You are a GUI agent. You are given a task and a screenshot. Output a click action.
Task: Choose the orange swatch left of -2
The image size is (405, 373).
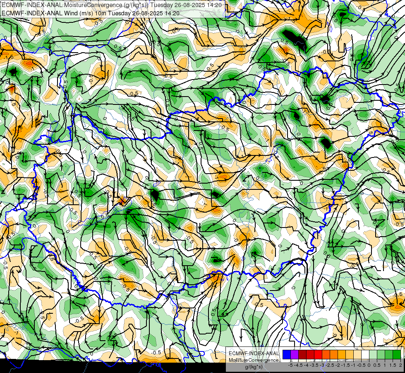334,355
